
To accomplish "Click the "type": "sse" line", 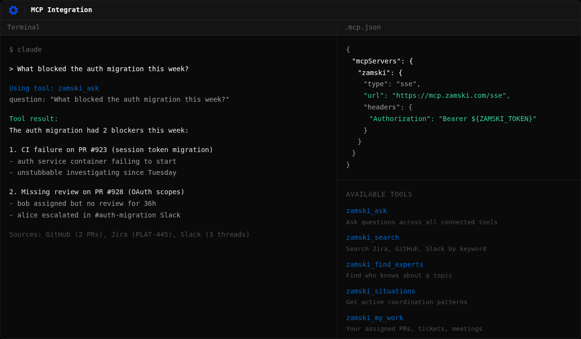I will click(392, 84).
